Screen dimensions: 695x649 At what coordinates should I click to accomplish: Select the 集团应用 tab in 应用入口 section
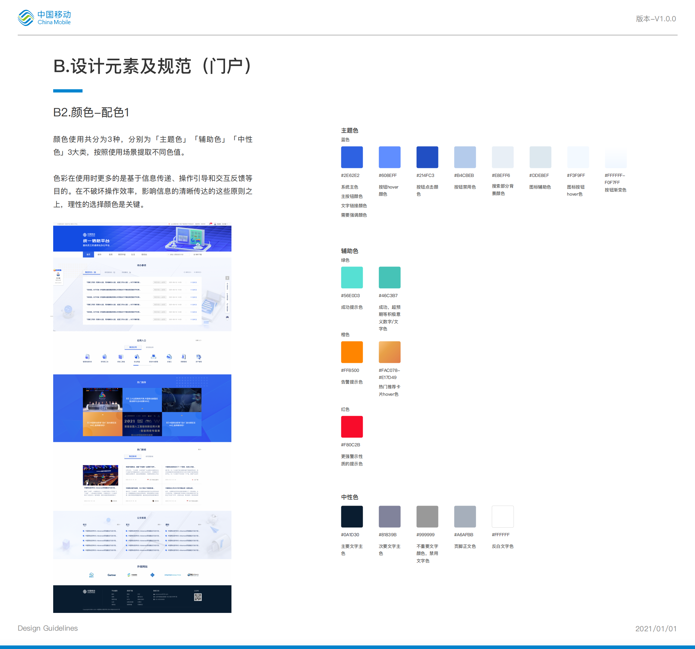click(x=133, y=347)
